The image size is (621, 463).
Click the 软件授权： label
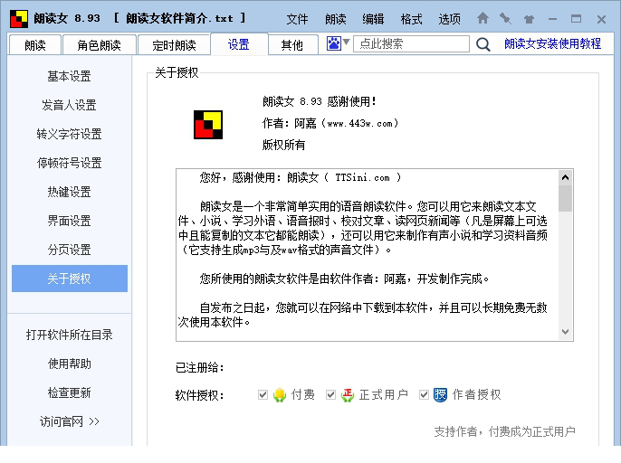[200, 395]
